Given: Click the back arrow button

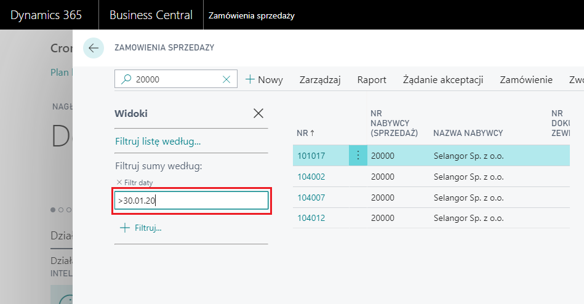Looking at the screenshot, I should pyautogui.click(x=94, y=47).
